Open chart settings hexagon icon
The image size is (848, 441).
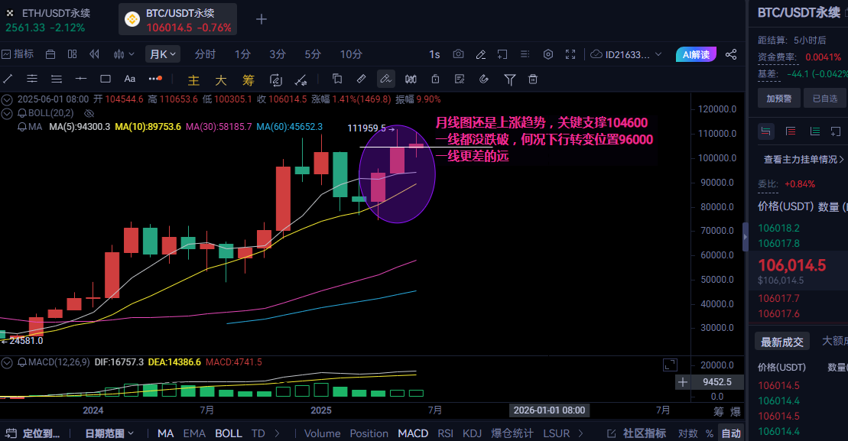(x=547, y=54)
